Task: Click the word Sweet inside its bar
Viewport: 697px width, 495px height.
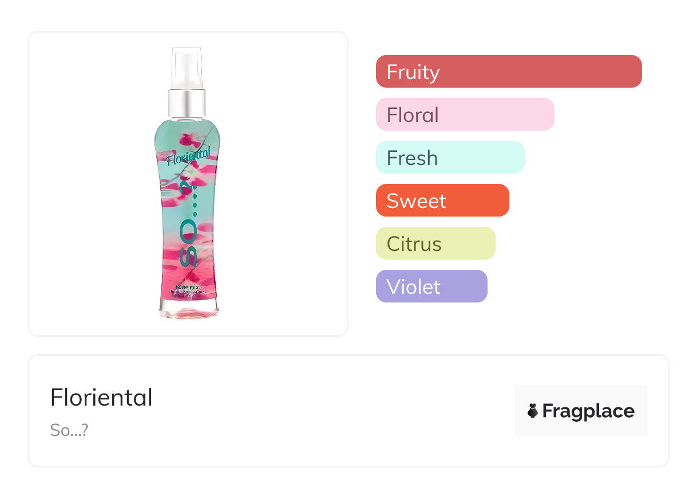Action: [416, 201]
